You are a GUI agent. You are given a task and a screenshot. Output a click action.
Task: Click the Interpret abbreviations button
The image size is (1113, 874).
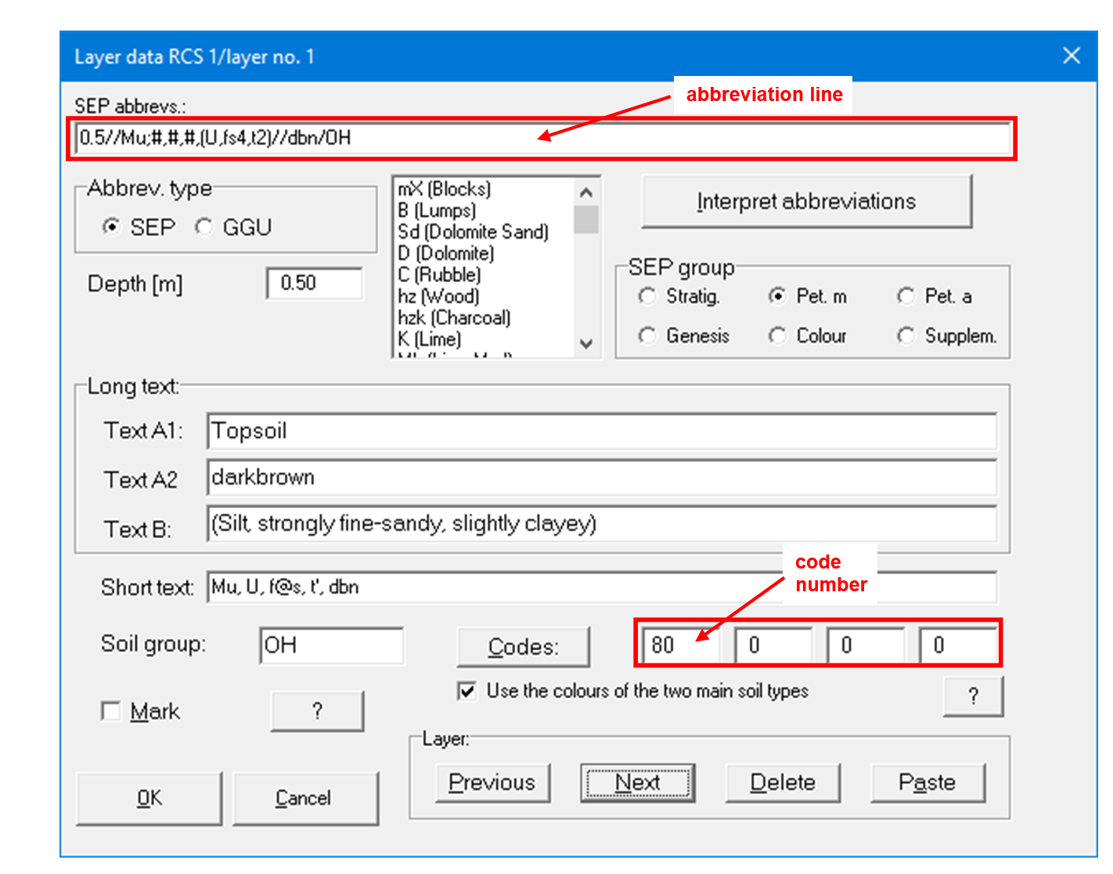click(x=806, y=201)
